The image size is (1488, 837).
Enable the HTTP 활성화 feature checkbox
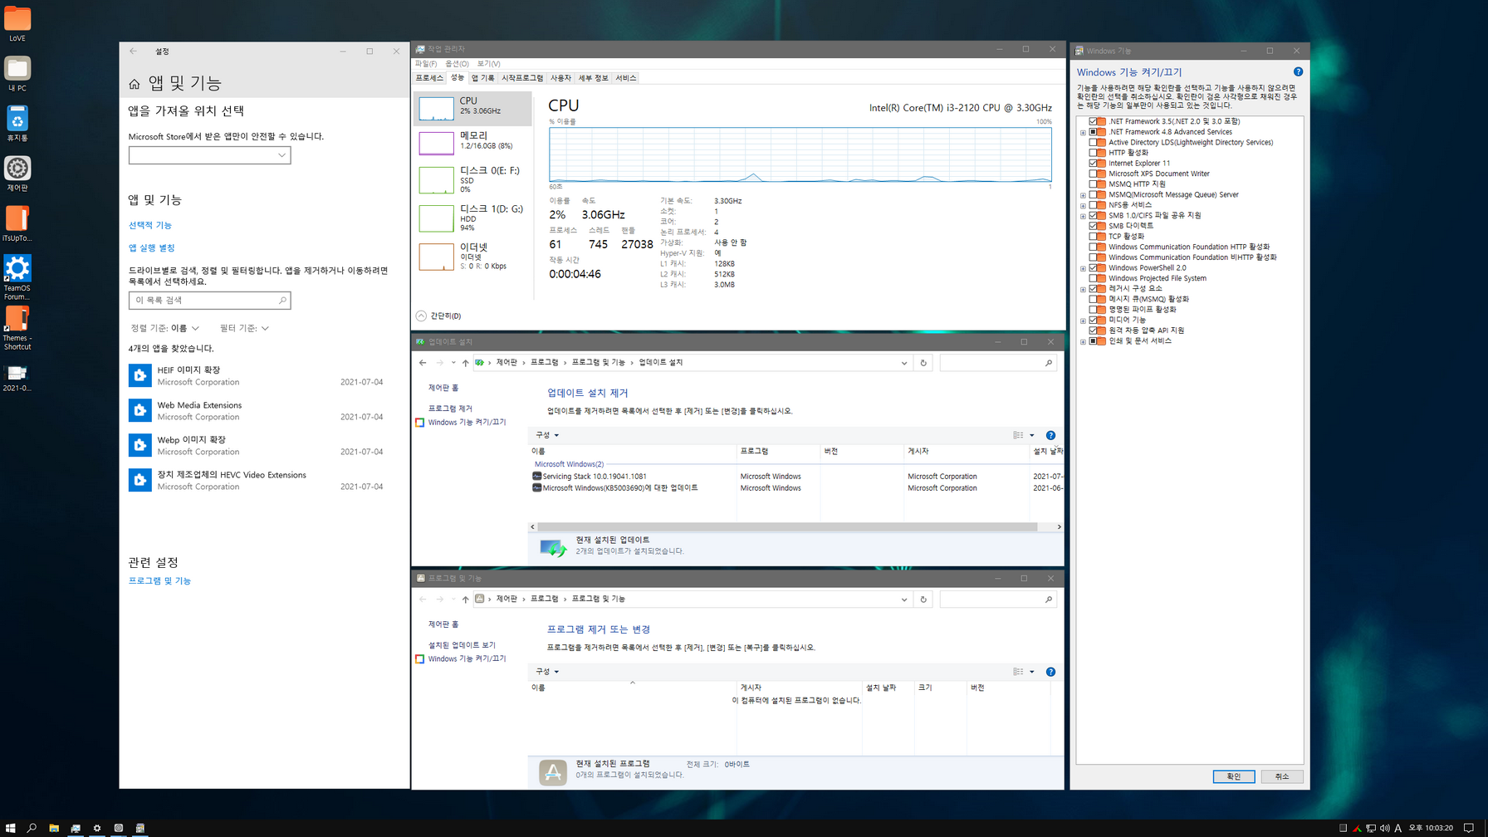(1094, 153)
